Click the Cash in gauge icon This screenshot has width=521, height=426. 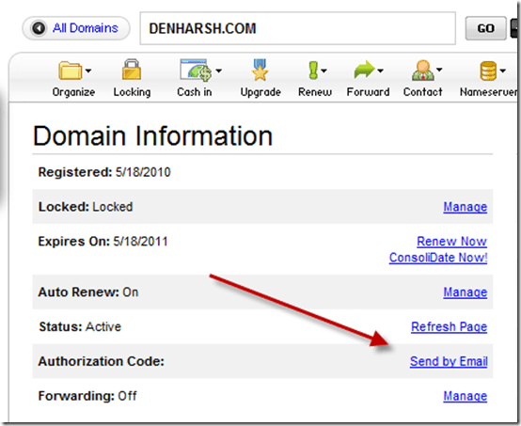tap(196, 71)
